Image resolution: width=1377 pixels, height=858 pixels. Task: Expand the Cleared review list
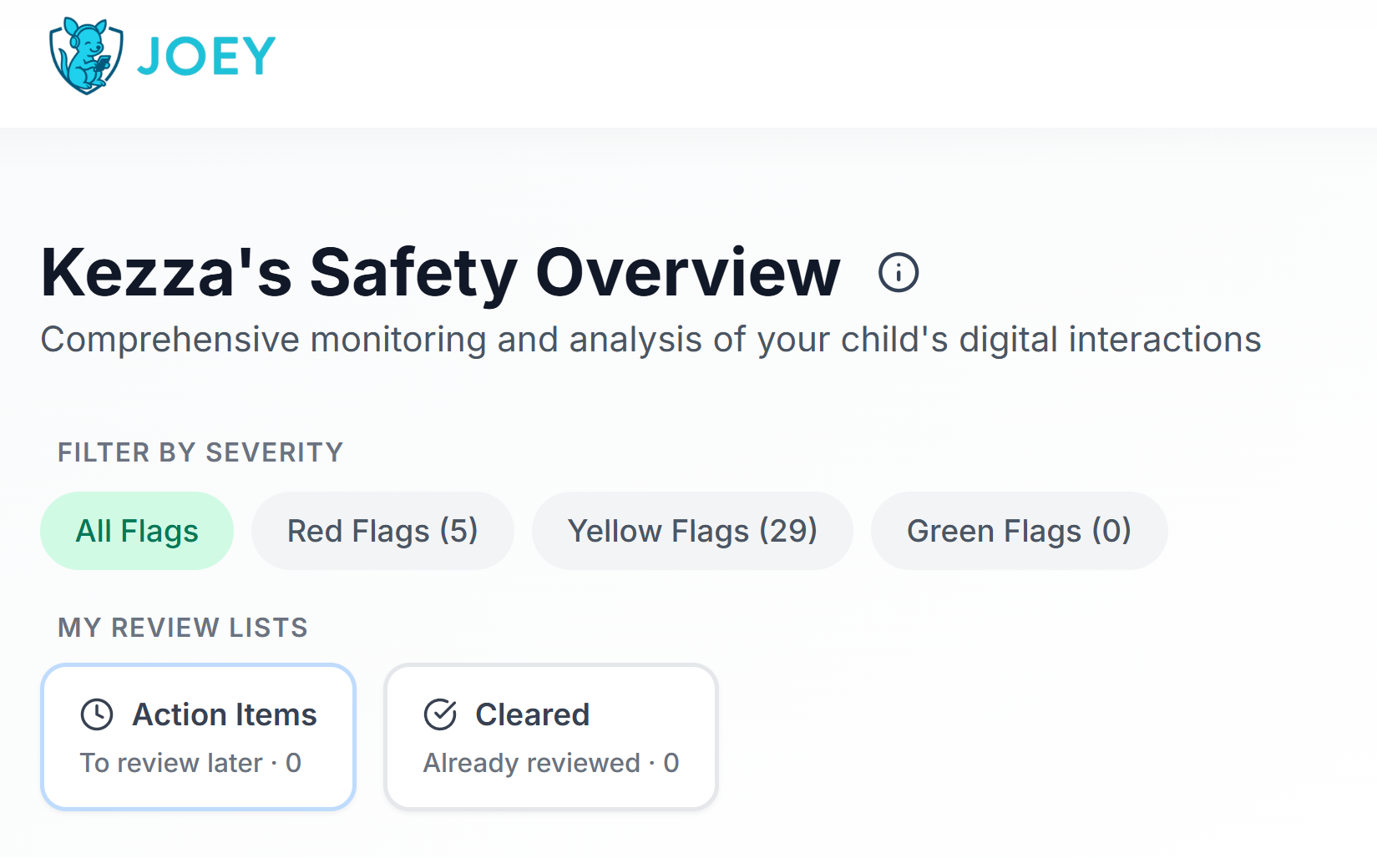click(x=550, y=736)
